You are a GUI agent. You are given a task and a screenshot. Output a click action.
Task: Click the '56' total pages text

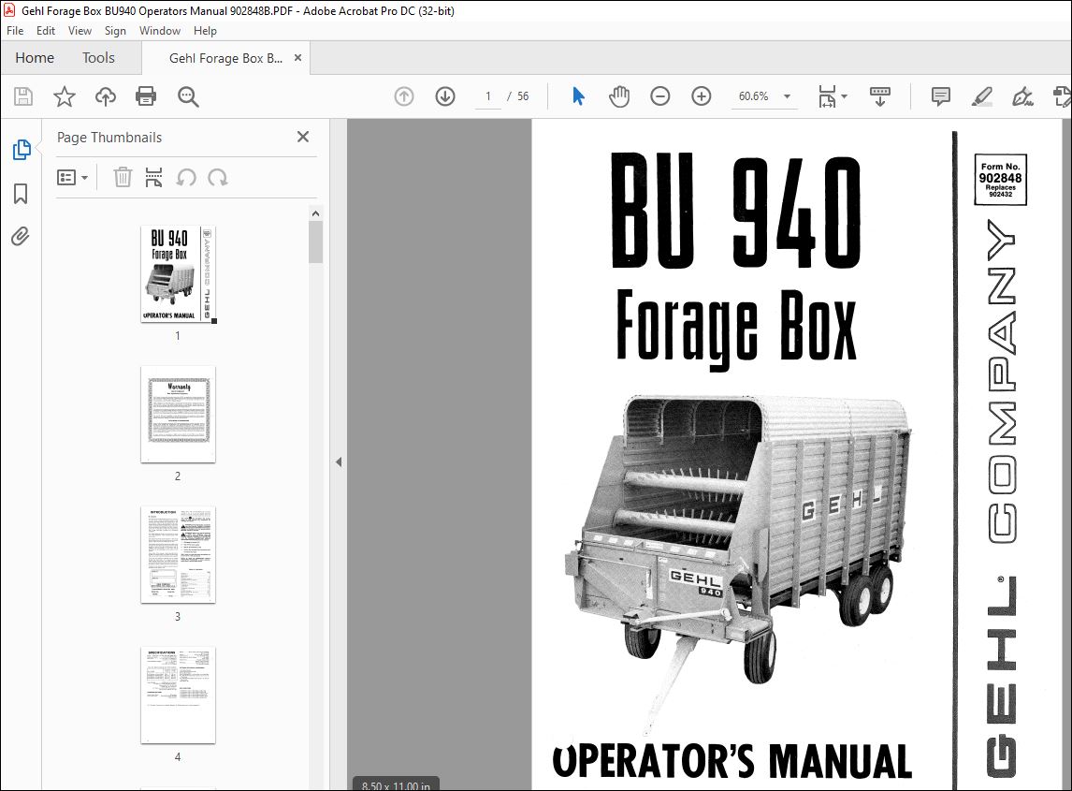523,96
